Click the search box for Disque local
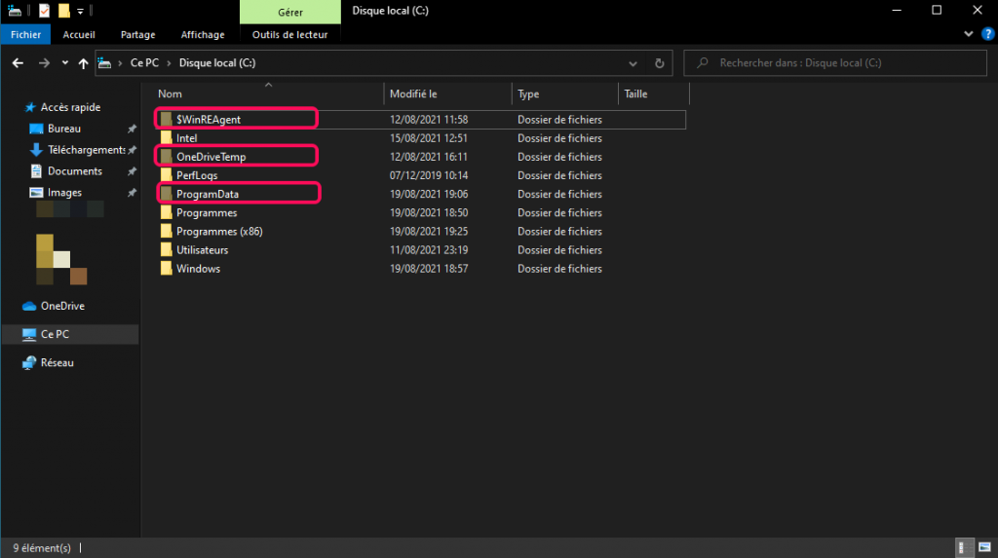This screenshot has height=558, width=998. coord(835,63)
